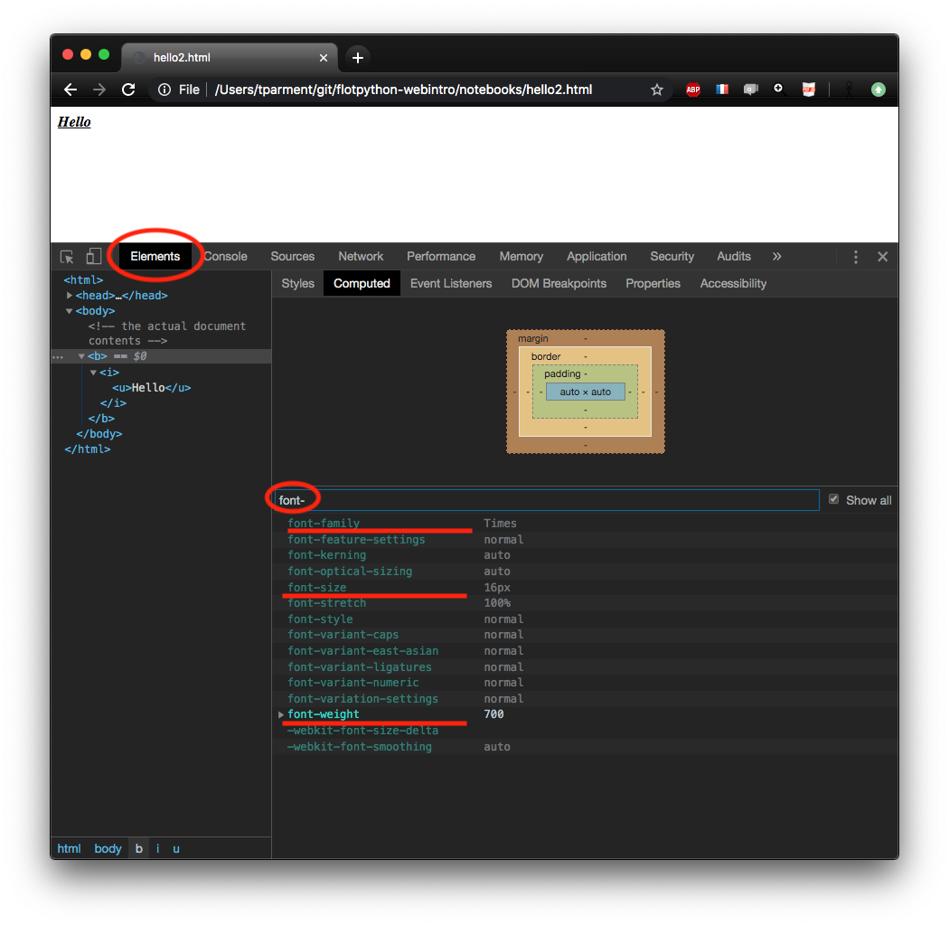The image size is (949, 926).
Task: Open the DevTools three-dot menu
Action: [x=855, y=256]
